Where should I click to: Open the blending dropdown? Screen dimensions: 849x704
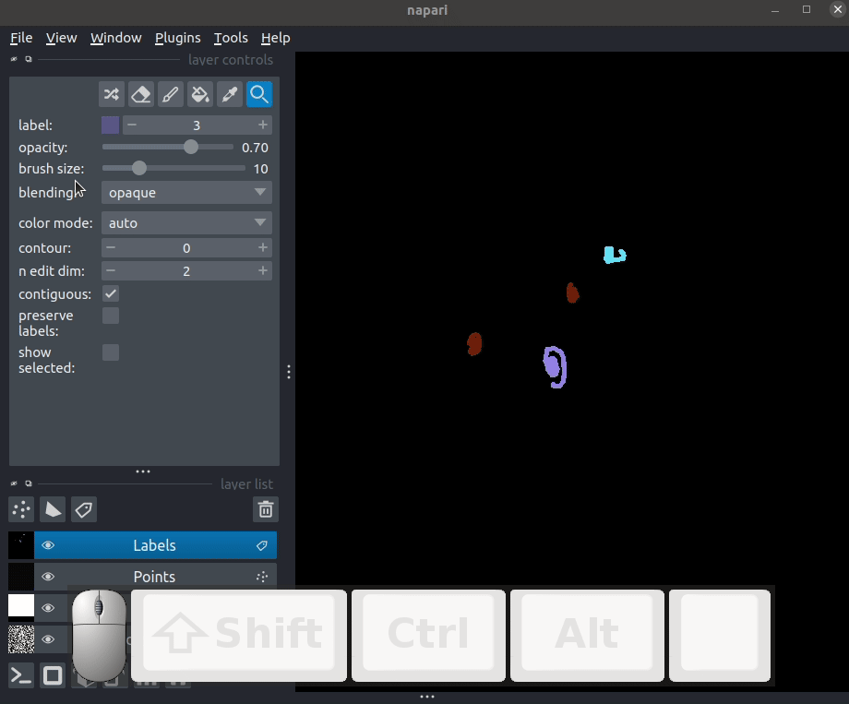185,192
